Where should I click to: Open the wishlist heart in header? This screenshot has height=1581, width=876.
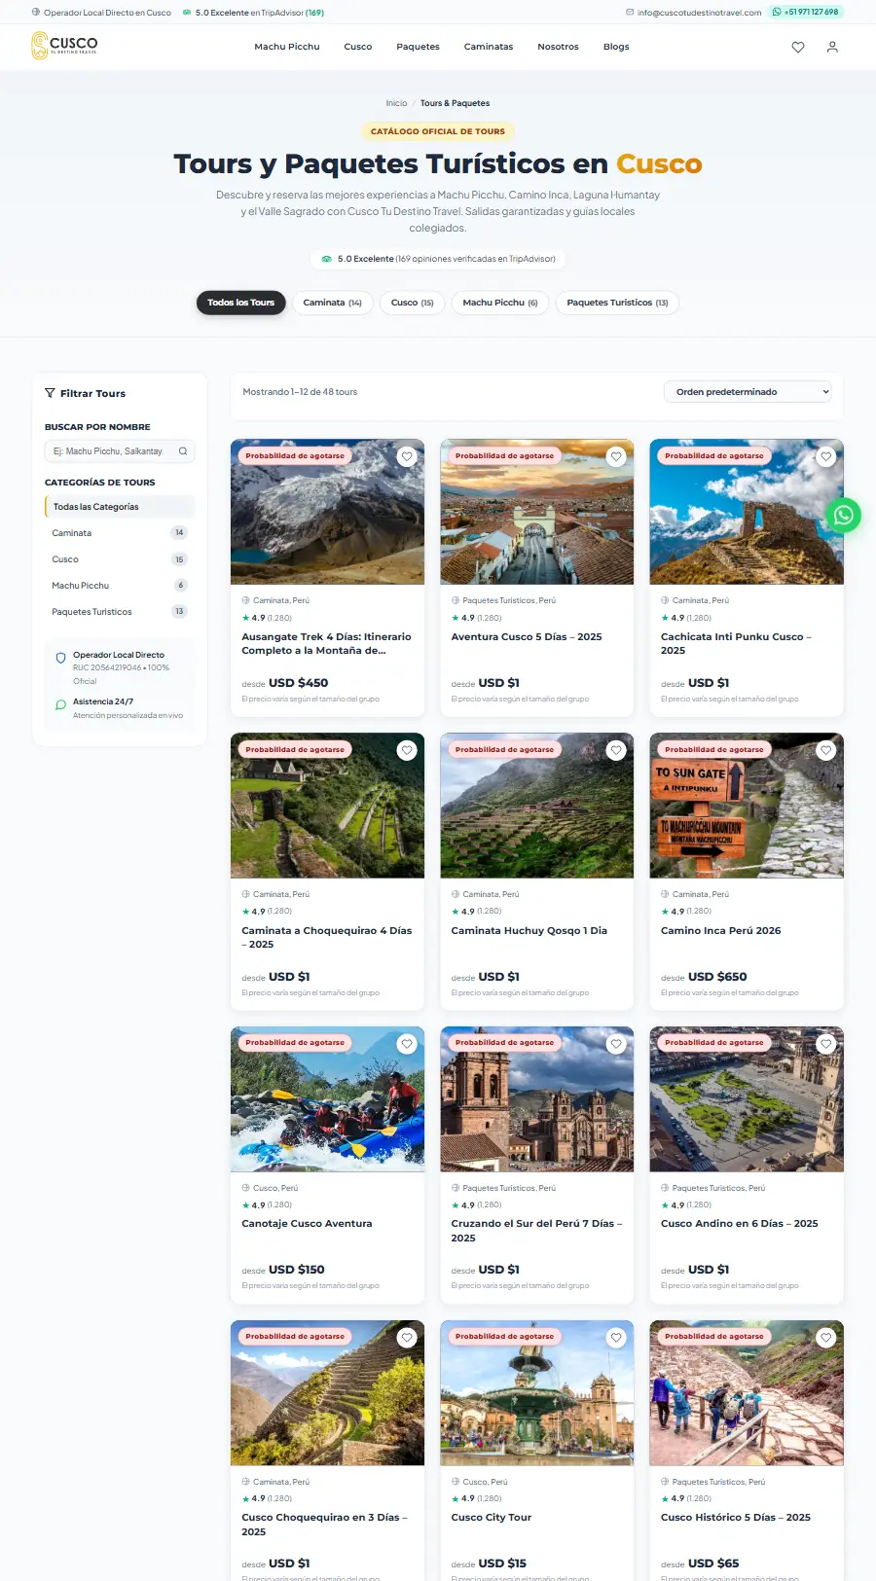point(798,47)
